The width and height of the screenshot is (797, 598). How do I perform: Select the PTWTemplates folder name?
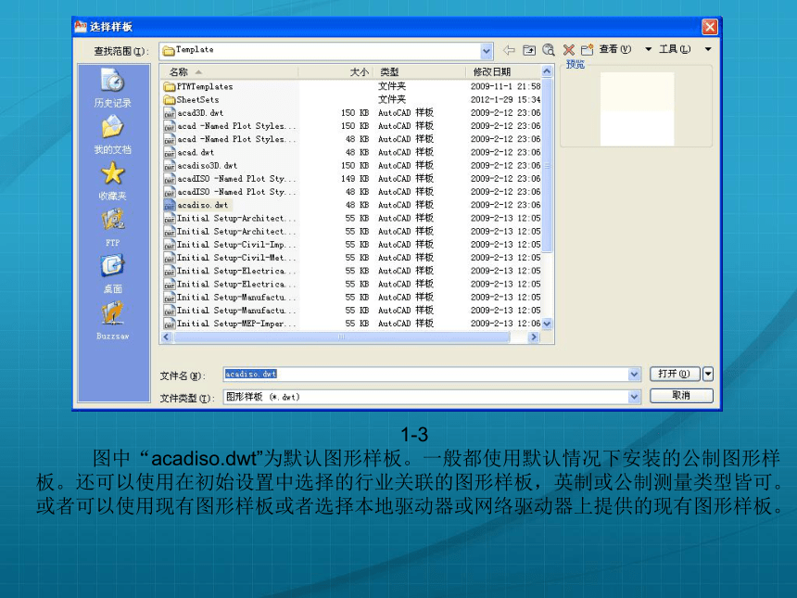(x=205, y=86)
